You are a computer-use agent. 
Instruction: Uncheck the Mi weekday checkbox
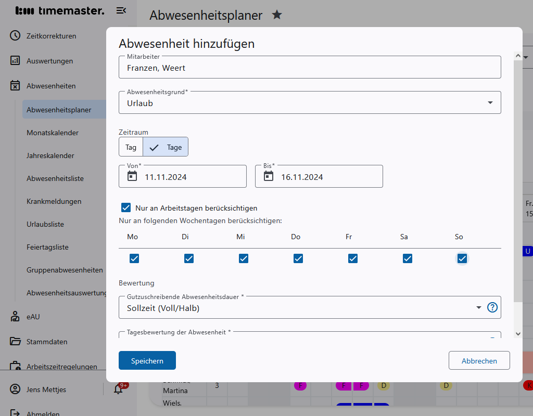243,258
